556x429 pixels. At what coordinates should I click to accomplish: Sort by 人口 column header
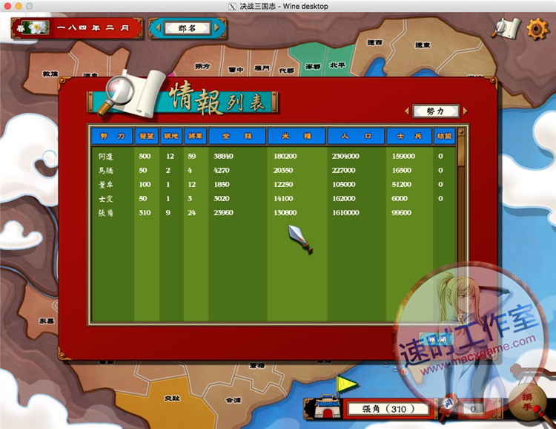[356, 136]
